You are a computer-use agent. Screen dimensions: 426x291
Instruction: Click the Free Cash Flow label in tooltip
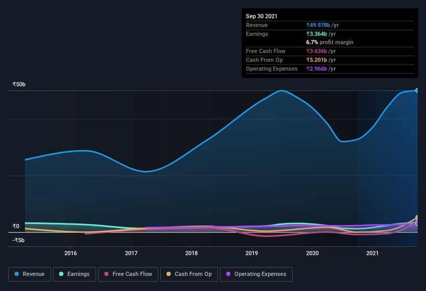[266, 51]
